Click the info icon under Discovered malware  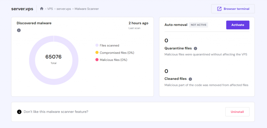pos(19,30)
